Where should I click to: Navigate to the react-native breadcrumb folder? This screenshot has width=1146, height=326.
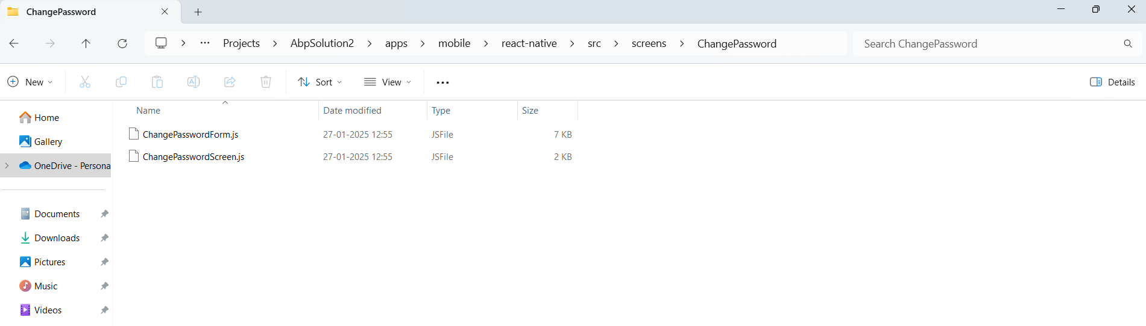[529, 44]
